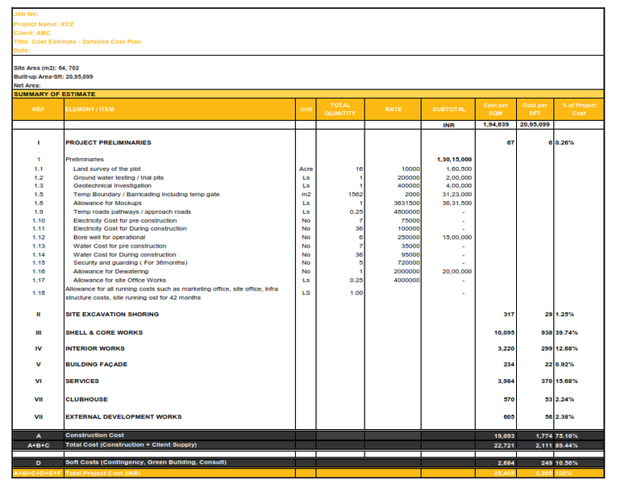Select the 'Construction Cost' total row

[x=308, y=436]
